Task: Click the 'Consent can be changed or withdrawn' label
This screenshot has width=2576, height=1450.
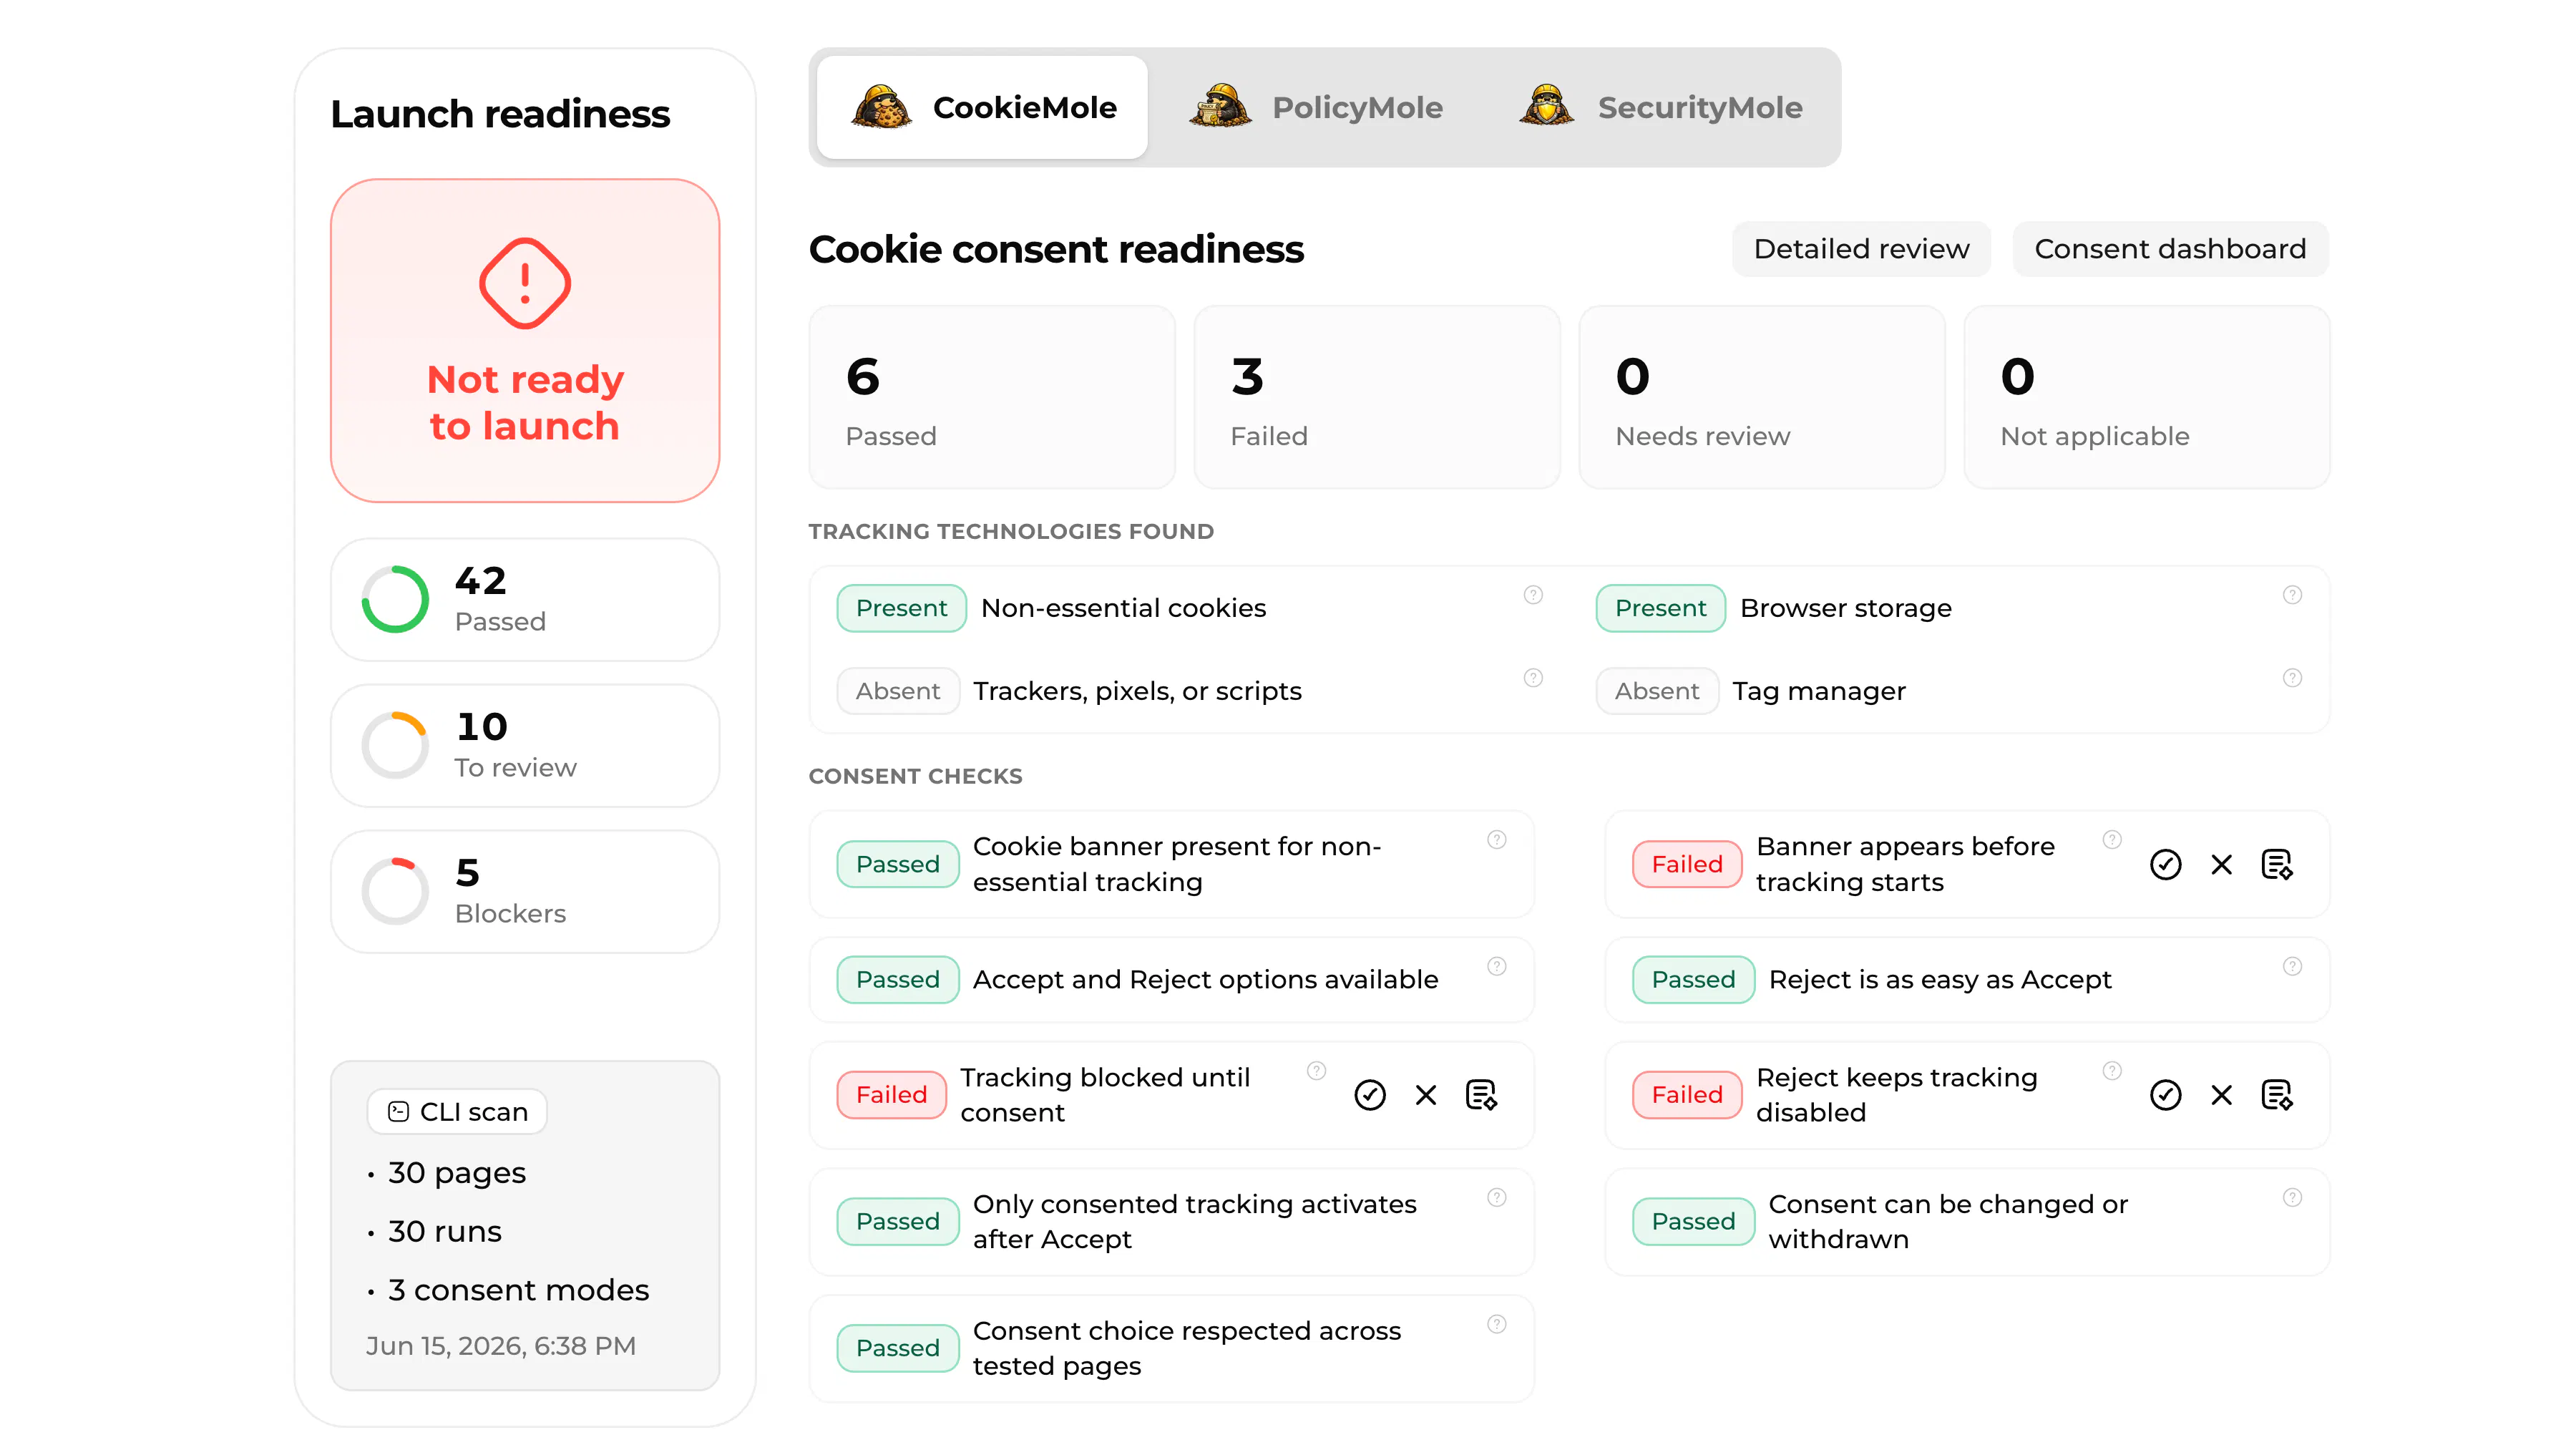Action: coord(1948,1222)
